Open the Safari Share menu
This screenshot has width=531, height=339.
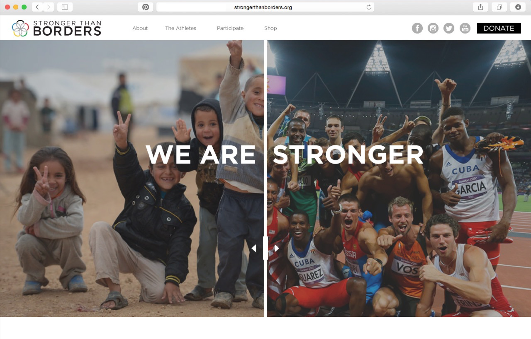pos(481,7)
